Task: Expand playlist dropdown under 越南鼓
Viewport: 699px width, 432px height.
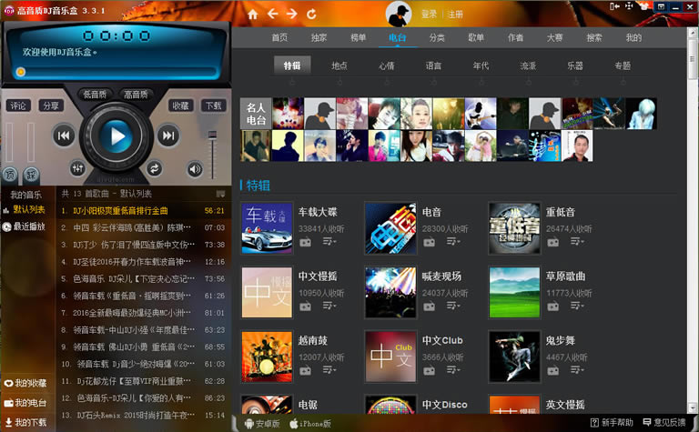Action: (x=329, y=370)
